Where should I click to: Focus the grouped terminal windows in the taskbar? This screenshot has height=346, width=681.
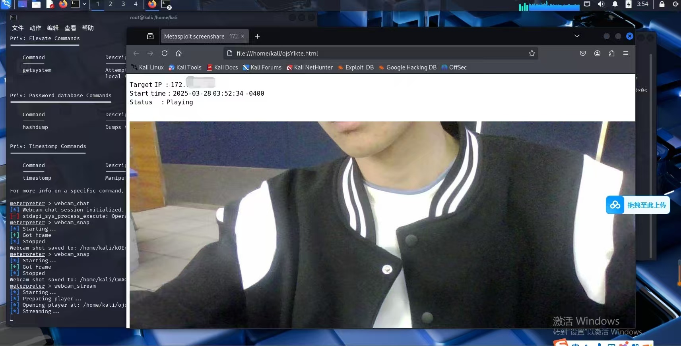coord(166,5)
